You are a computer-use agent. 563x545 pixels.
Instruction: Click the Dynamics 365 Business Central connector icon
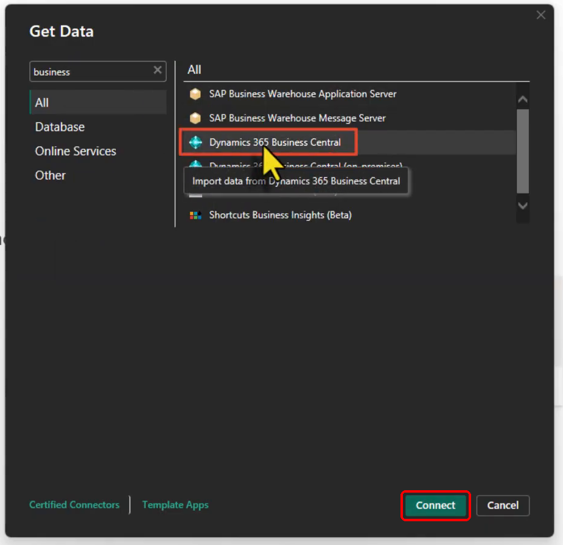[x=196, y=142]
